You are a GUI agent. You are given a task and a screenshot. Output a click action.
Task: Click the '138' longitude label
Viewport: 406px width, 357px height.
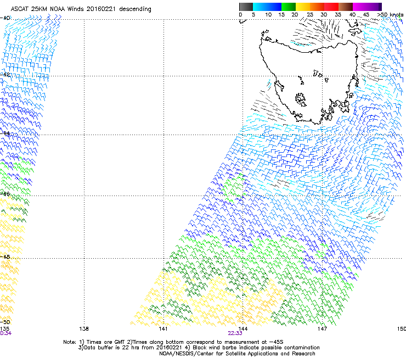click(83, 329)
